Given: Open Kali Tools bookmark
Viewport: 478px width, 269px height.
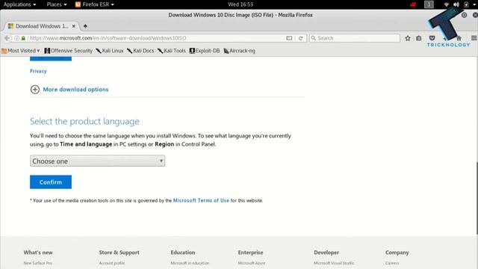Looking at the screenshot, I should (171, 51).
